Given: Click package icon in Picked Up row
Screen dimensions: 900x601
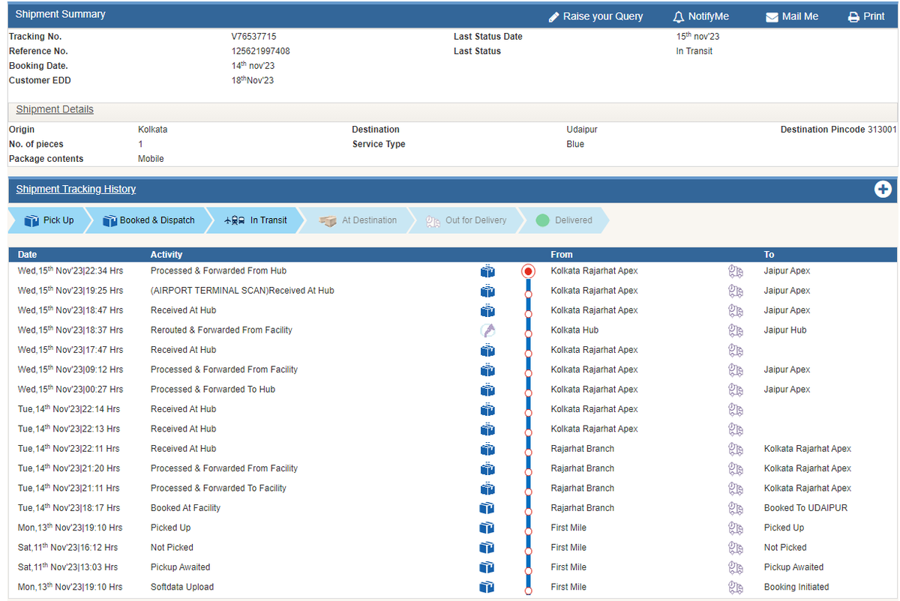Looking at the screenshot, I should coord(487,528).
